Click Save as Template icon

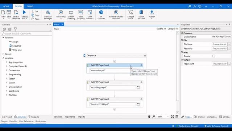tap(16, 13)
